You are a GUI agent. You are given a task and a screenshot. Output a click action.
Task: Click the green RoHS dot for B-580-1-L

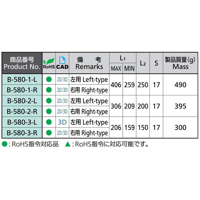point(49,79)
